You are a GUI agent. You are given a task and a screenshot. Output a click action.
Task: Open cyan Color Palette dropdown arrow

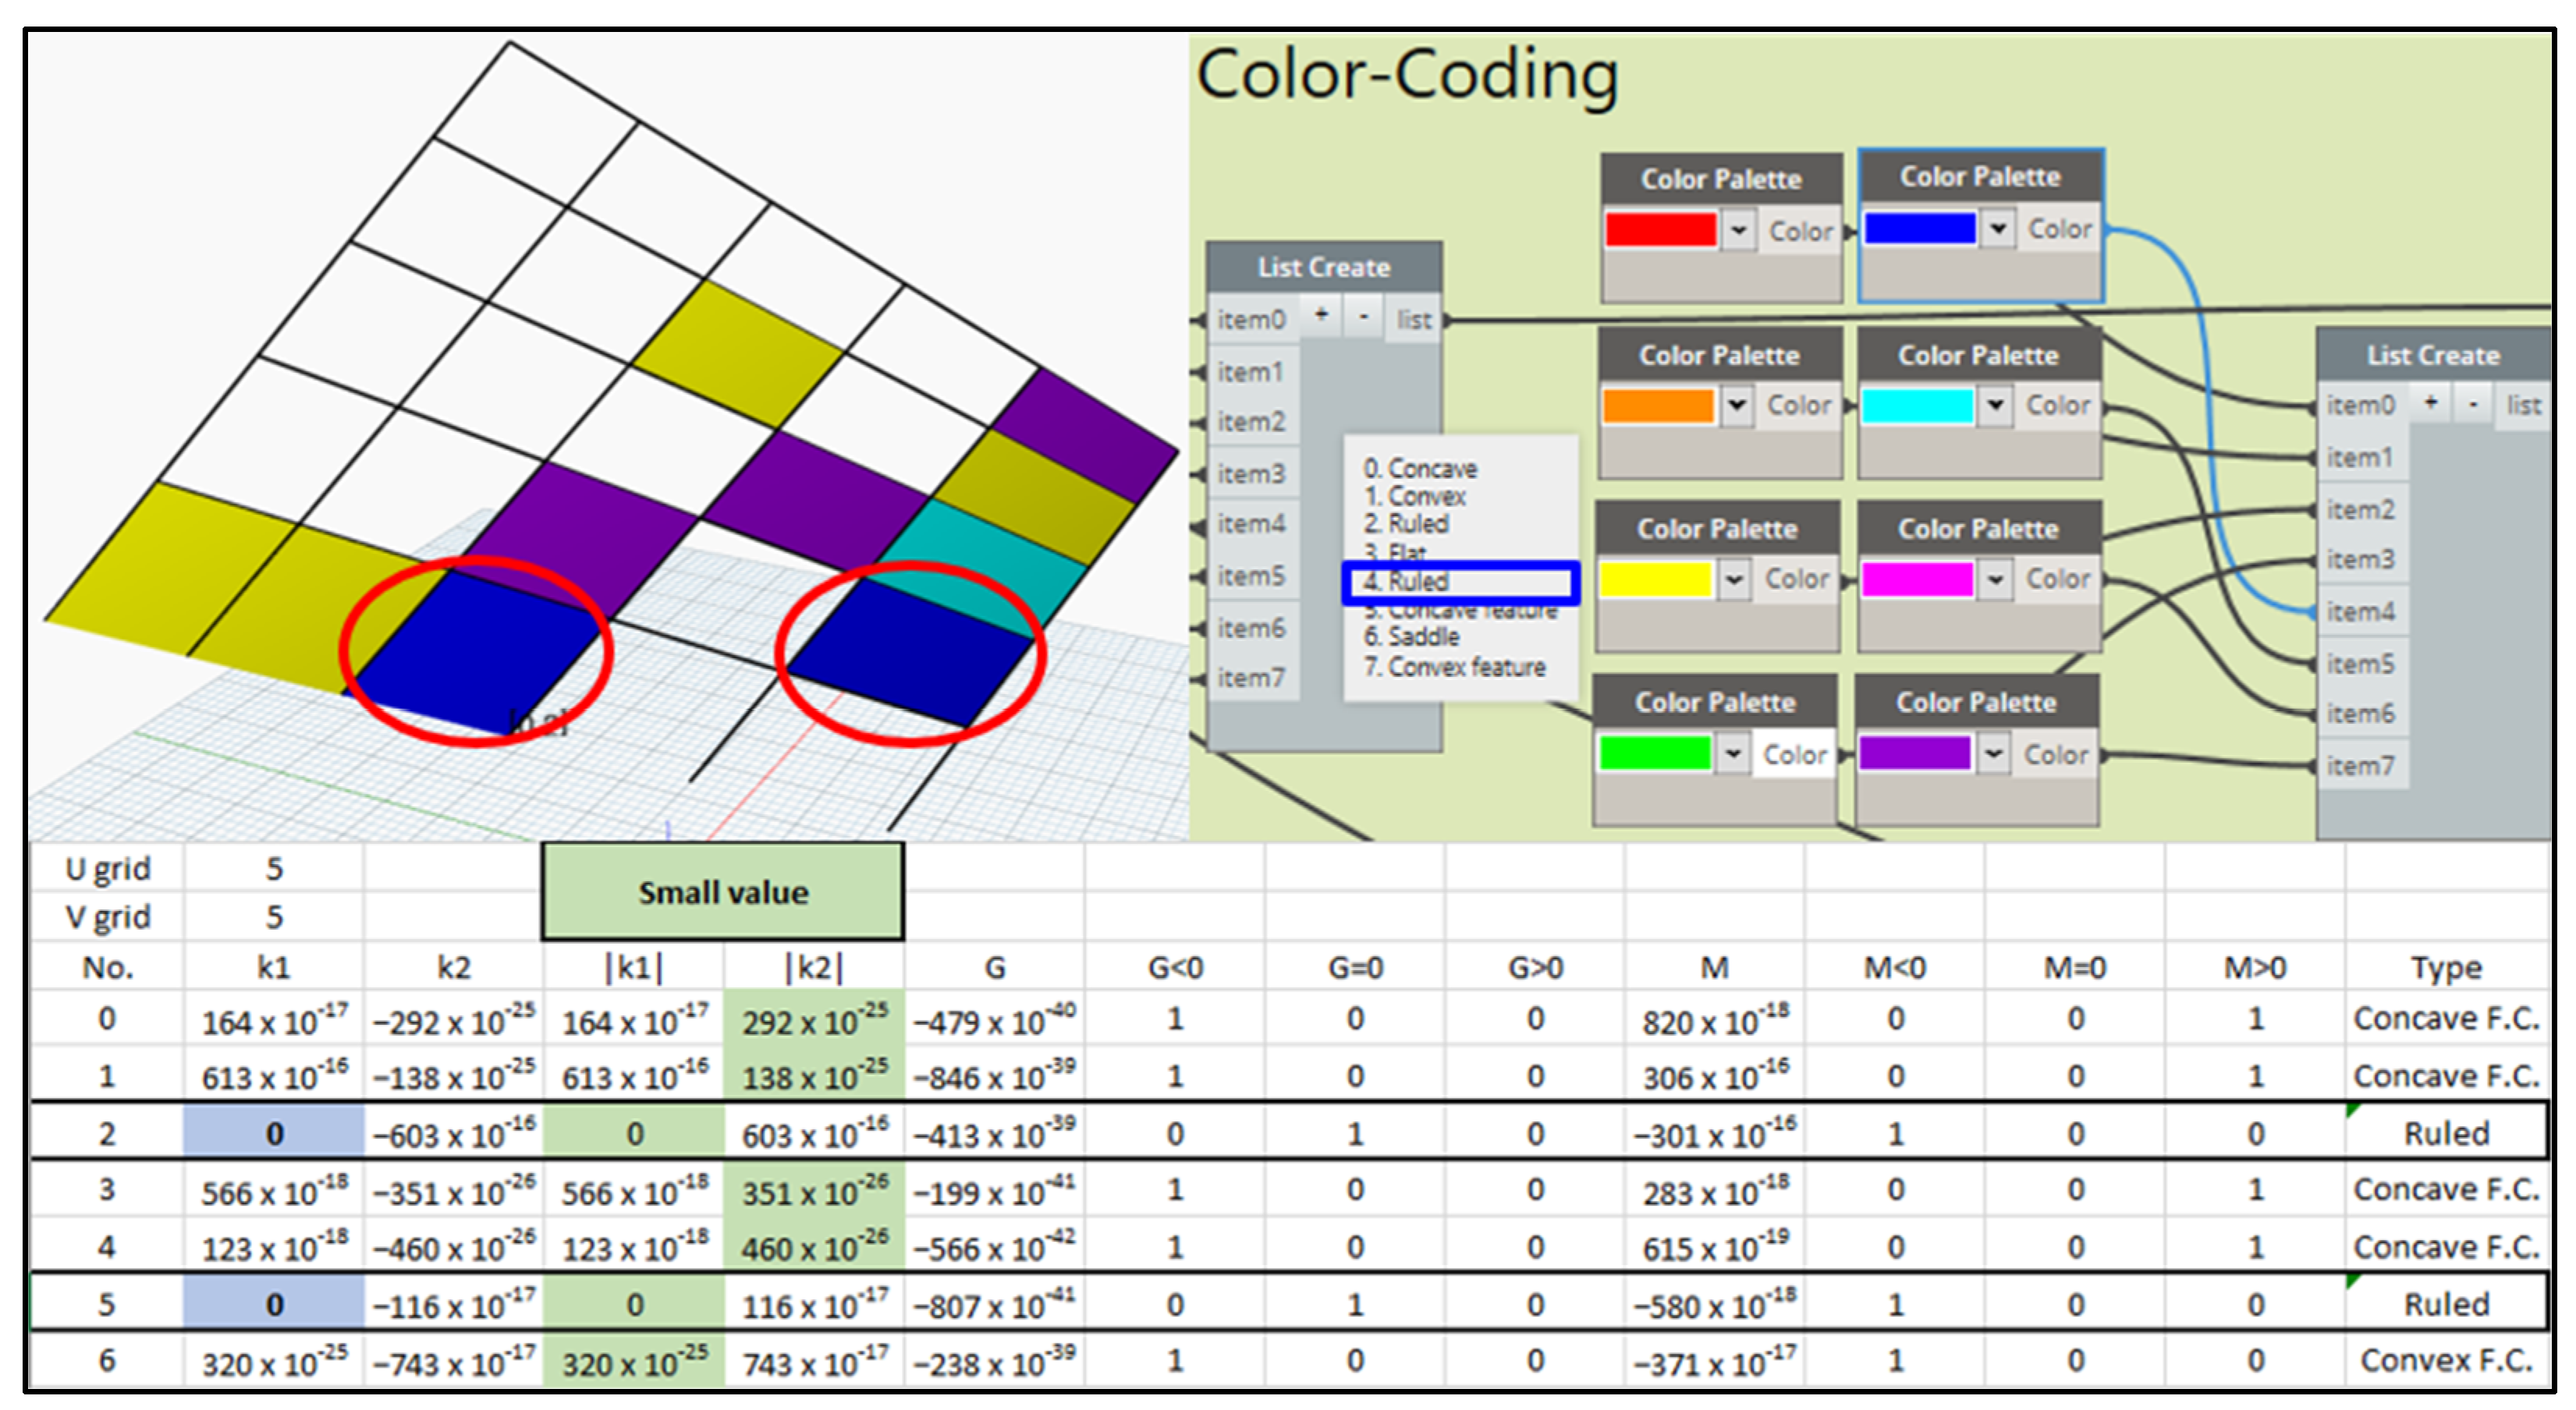1995,405
